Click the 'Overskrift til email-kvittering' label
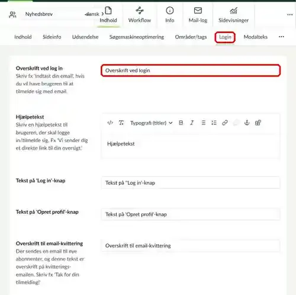Image resolution: width=296 pixels, height=295 pixels. click(49, 243)
